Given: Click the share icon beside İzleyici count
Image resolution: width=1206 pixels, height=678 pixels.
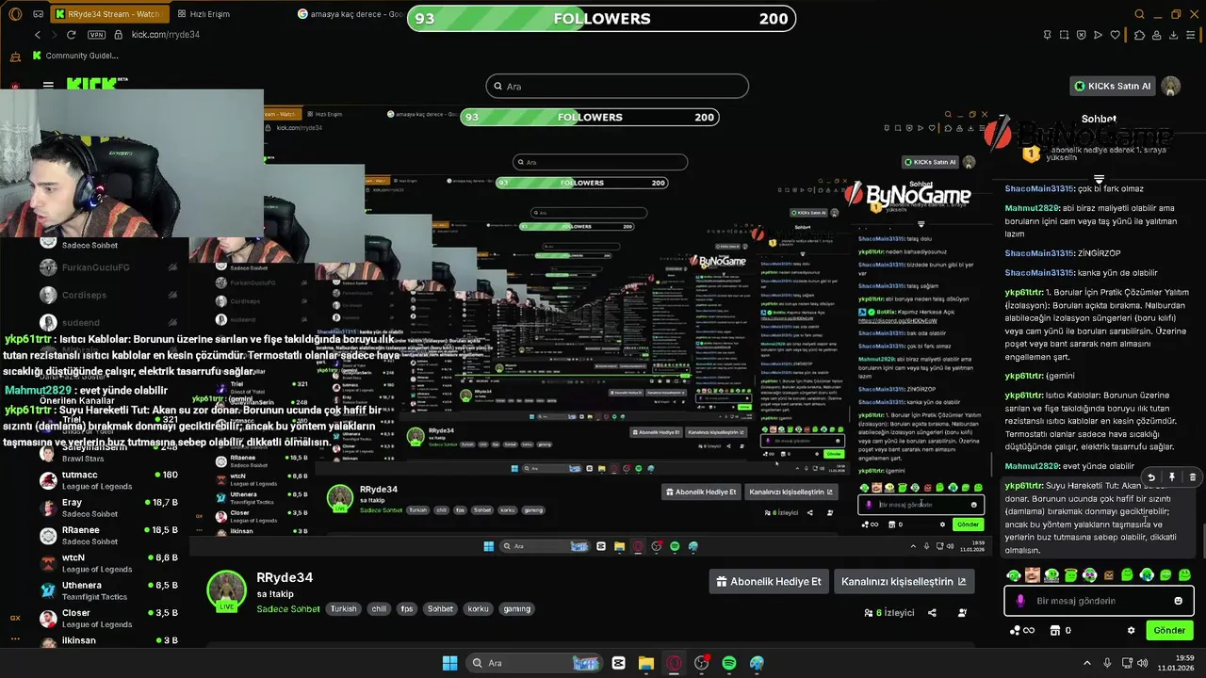Looking at the screenshot, I should point(932,612).
